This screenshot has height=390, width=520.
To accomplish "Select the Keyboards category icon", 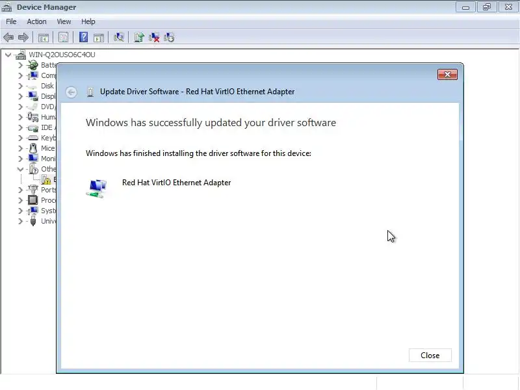I will coord(33,138).
